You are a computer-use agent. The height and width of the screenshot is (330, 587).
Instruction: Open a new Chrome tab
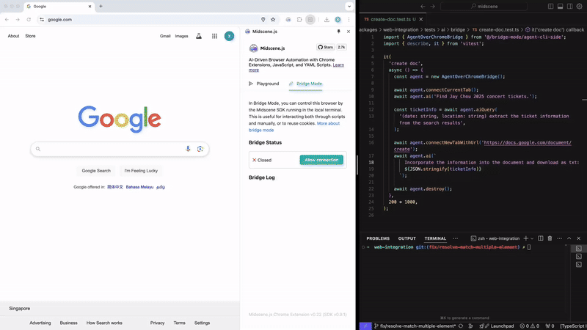pos(101,7)
